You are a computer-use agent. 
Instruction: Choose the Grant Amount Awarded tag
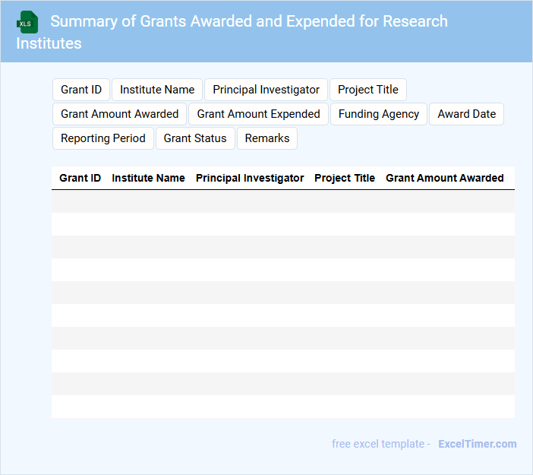119,114
